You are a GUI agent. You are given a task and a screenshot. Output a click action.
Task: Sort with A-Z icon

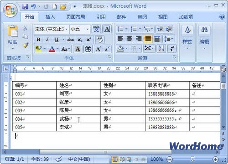[x=161, y=49]
